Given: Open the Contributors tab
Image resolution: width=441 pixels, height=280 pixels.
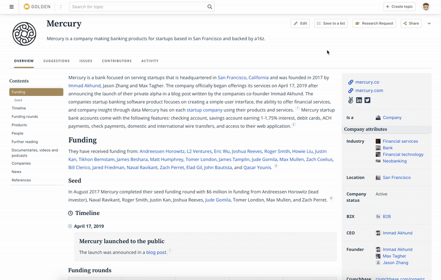Looking at the screenshot, I should [117, 61].
